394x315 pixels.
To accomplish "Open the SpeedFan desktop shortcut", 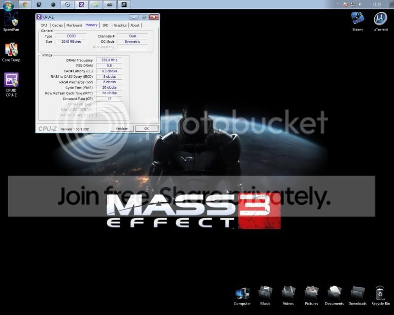I will pyautogui.click(x=11, y=22).
